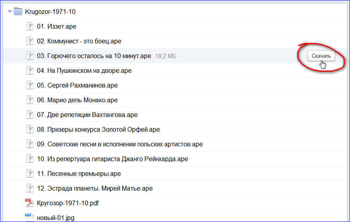Select 09. Советские песни в исполнении польских артистов
The image size is (350, 222).
[x=120, y=144]
